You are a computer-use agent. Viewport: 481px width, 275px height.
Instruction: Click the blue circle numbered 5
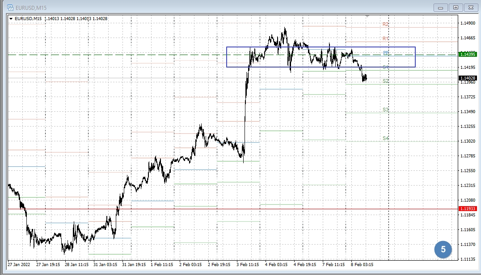coord(443,249)
